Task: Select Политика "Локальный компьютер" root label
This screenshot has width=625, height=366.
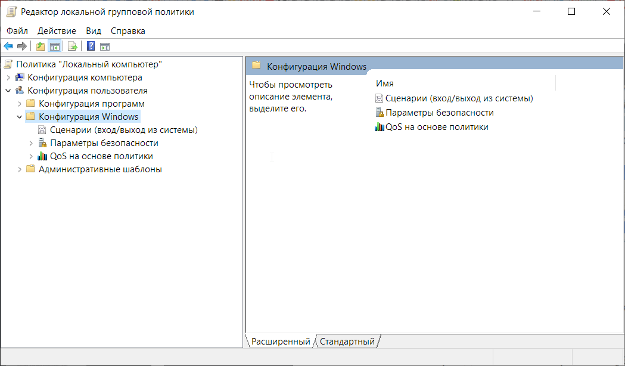Action: [89, 64]
